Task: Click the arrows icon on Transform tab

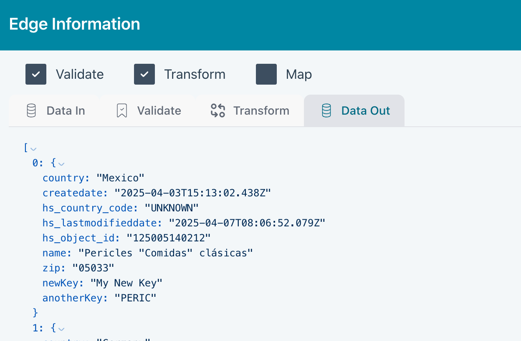Action: (218, 111)
